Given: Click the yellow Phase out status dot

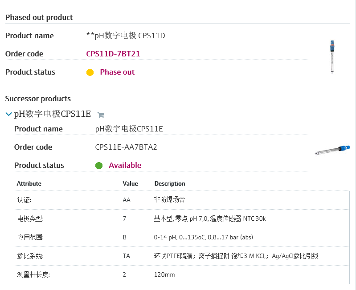Looking at the screenshot, I should pos(90,72).
